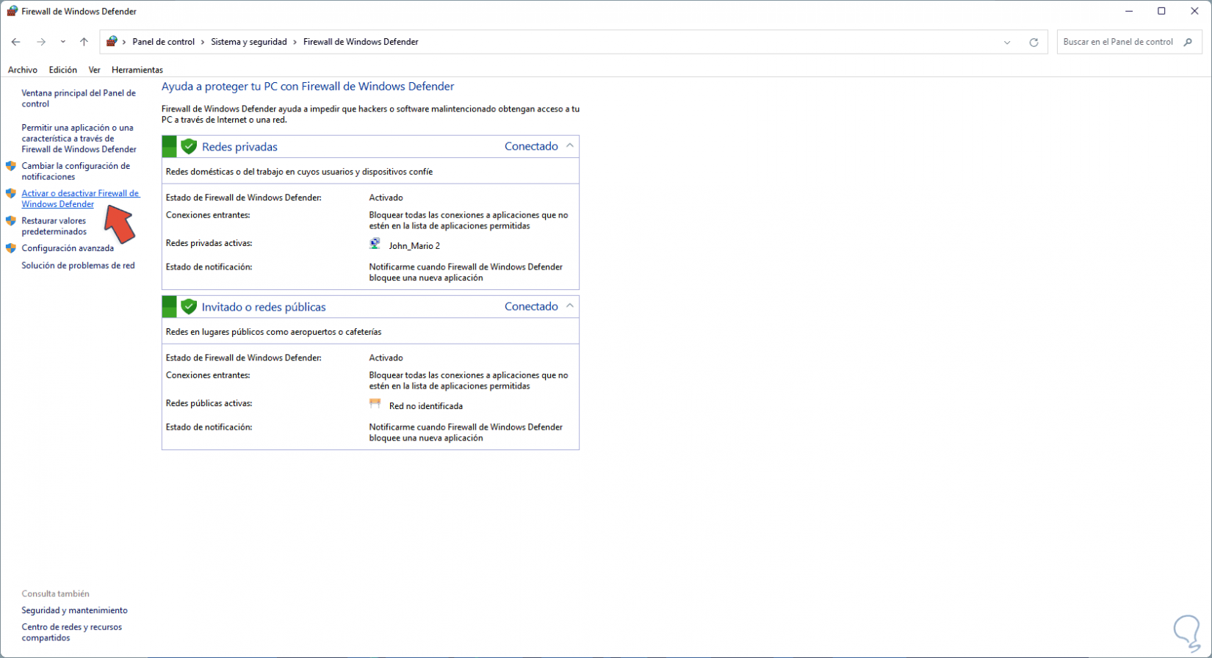Click the John_Mario 2 network name
This screenshot has height=658, width=1212.
(x=414, y=246)
